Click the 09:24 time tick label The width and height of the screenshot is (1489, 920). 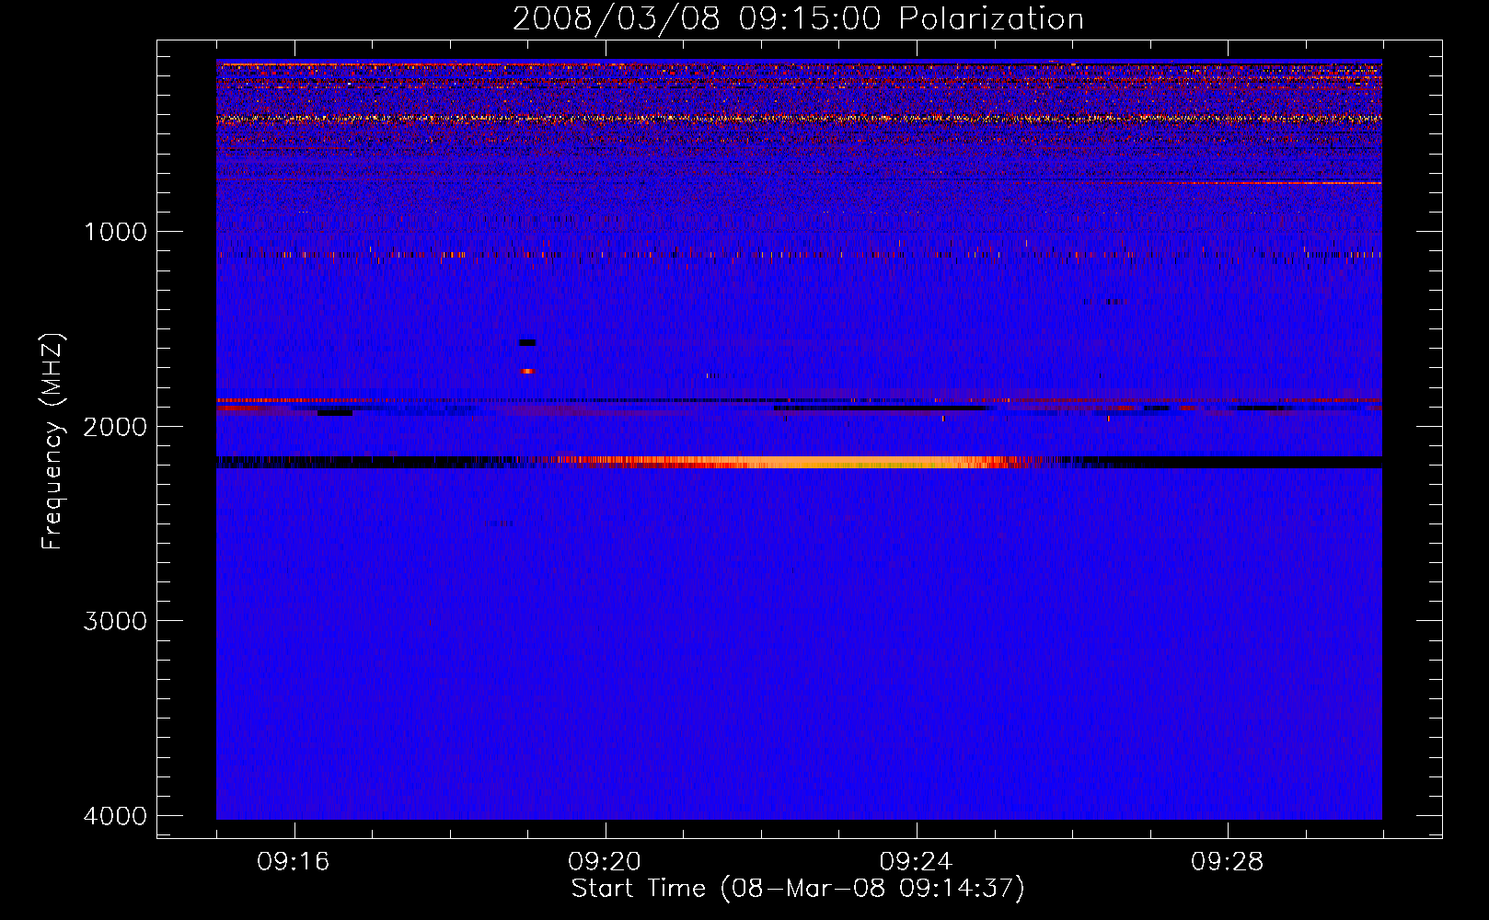coord(916,862)
